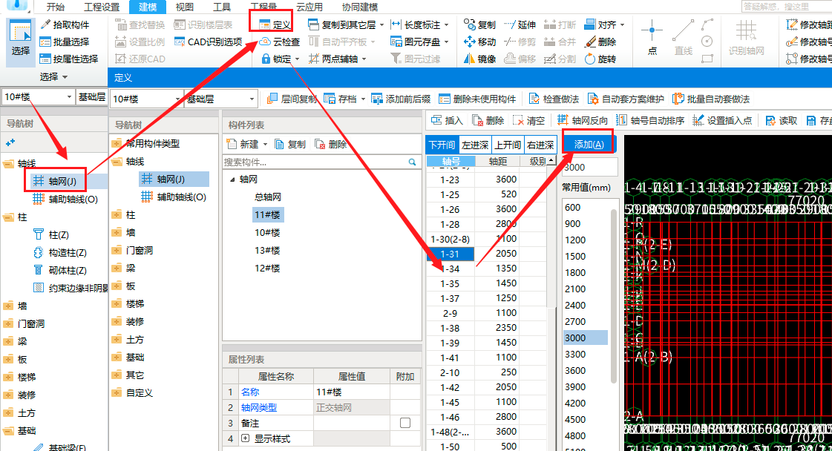This screenshot has height=451, width=832.
Task: Select the 上开间 axis tab
Action: [508, 145]
